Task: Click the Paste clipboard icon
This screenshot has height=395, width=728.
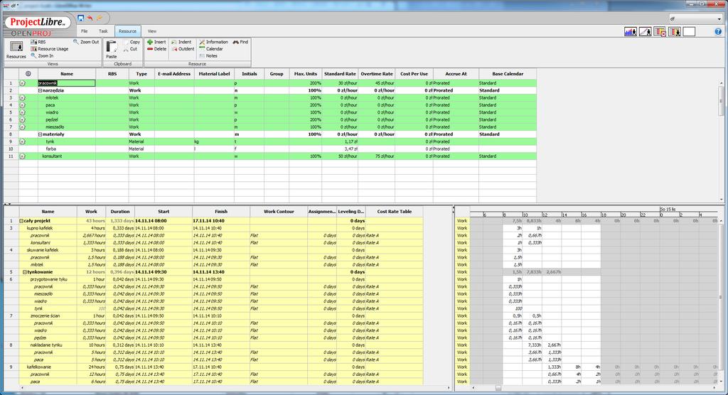Action: click(112, 50)
